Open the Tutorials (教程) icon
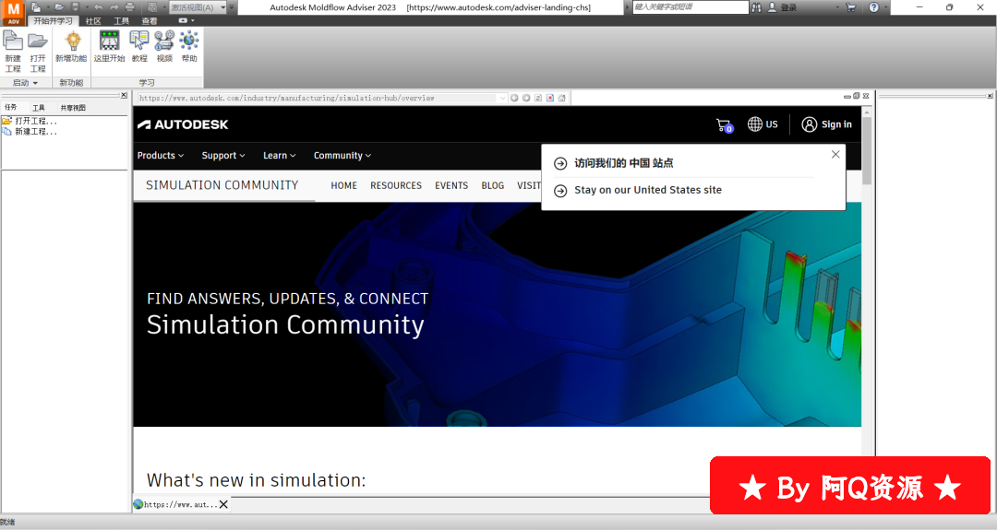Screen dimensions: 997x530 139,46
